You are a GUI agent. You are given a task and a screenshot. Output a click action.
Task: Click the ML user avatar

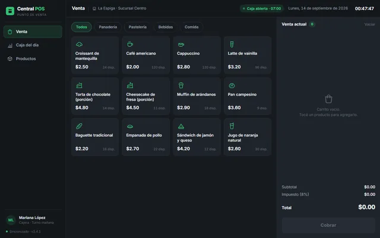click(x=11, y=220)
